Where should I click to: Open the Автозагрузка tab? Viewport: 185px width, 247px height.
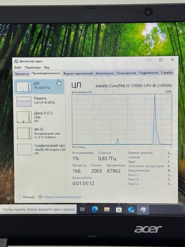(105, 73)
